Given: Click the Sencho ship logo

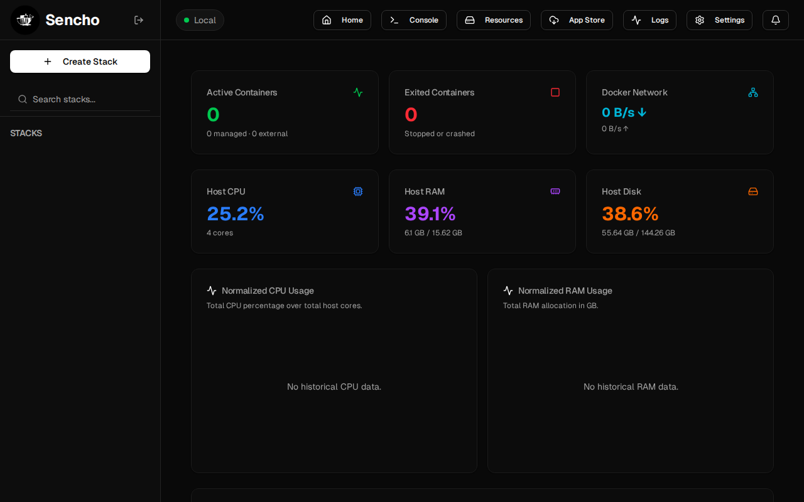Looking at the screenshot, I should (25, 20).
